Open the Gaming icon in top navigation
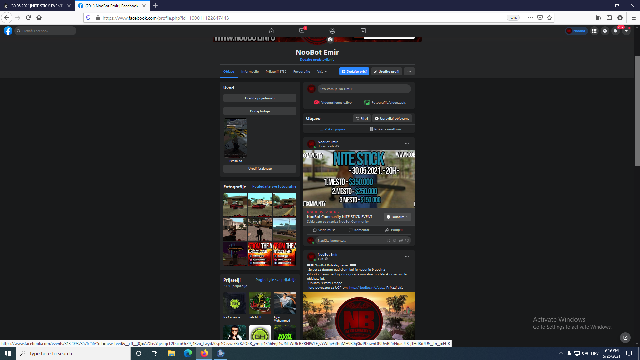 point(363,31)
